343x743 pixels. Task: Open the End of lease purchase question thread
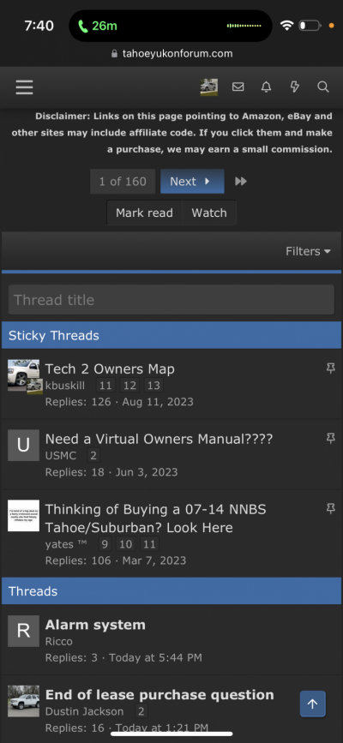click(x=159, y=695)
